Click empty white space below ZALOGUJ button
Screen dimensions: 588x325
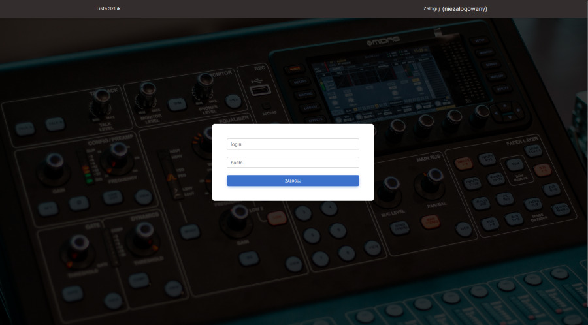pos(293,193)
